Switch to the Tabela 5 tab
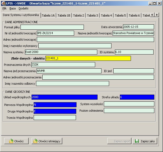Image resolution: width=163 pixels, height=152 pixels. (120, 15)
